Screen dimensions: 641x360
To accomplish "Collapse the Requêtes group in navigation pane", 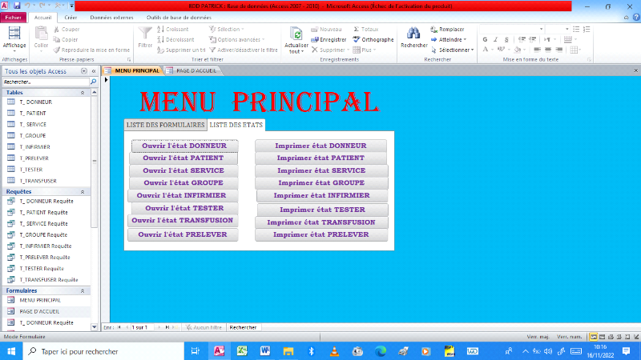I will click(x=93, y=191).
